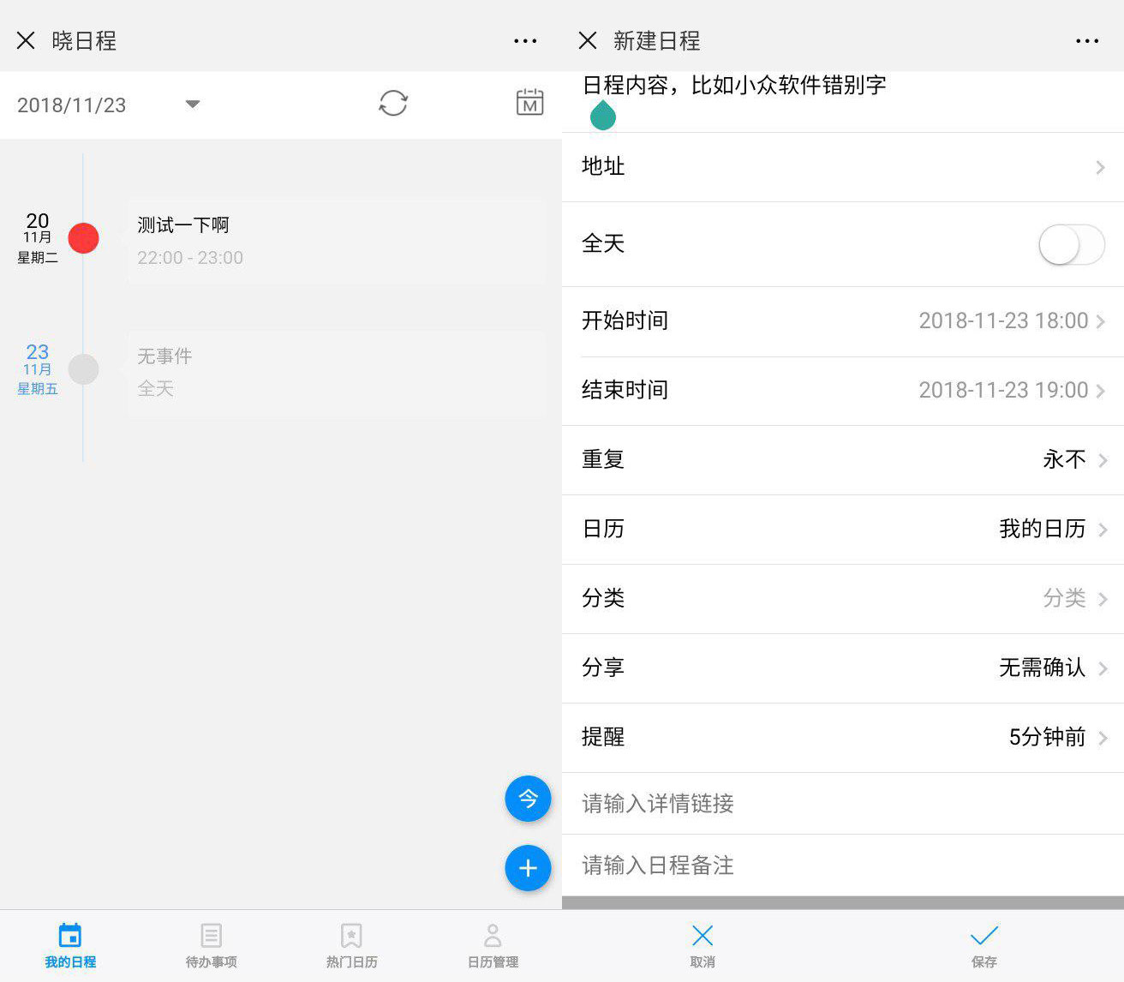Open the 无事件 全天 card
Screen dimensions: 1124x982
[337, 373]
